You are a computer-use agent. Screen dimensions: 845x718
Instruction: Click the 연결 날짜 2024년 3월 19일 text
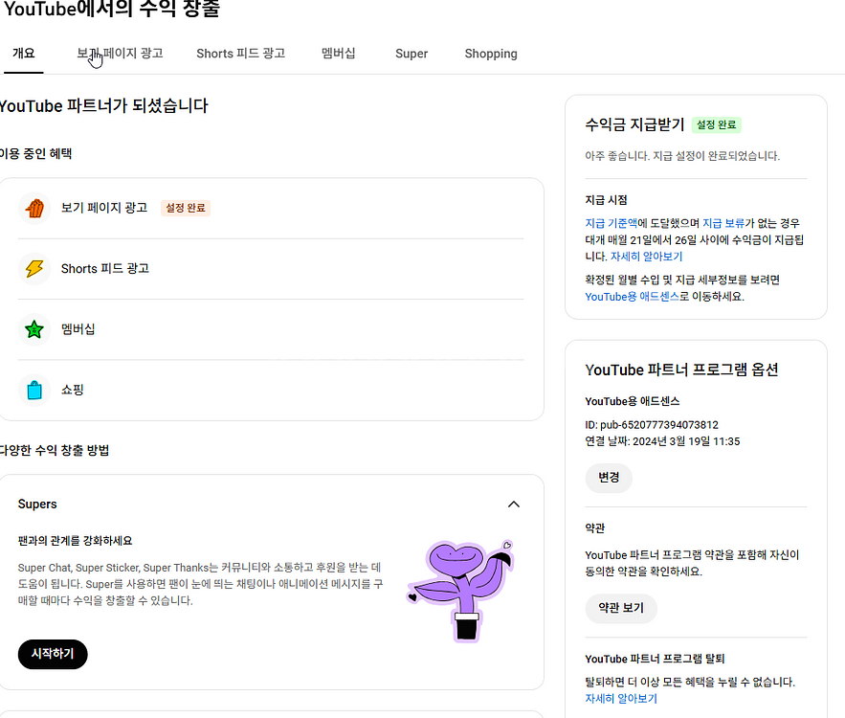(x=662, y=441)
